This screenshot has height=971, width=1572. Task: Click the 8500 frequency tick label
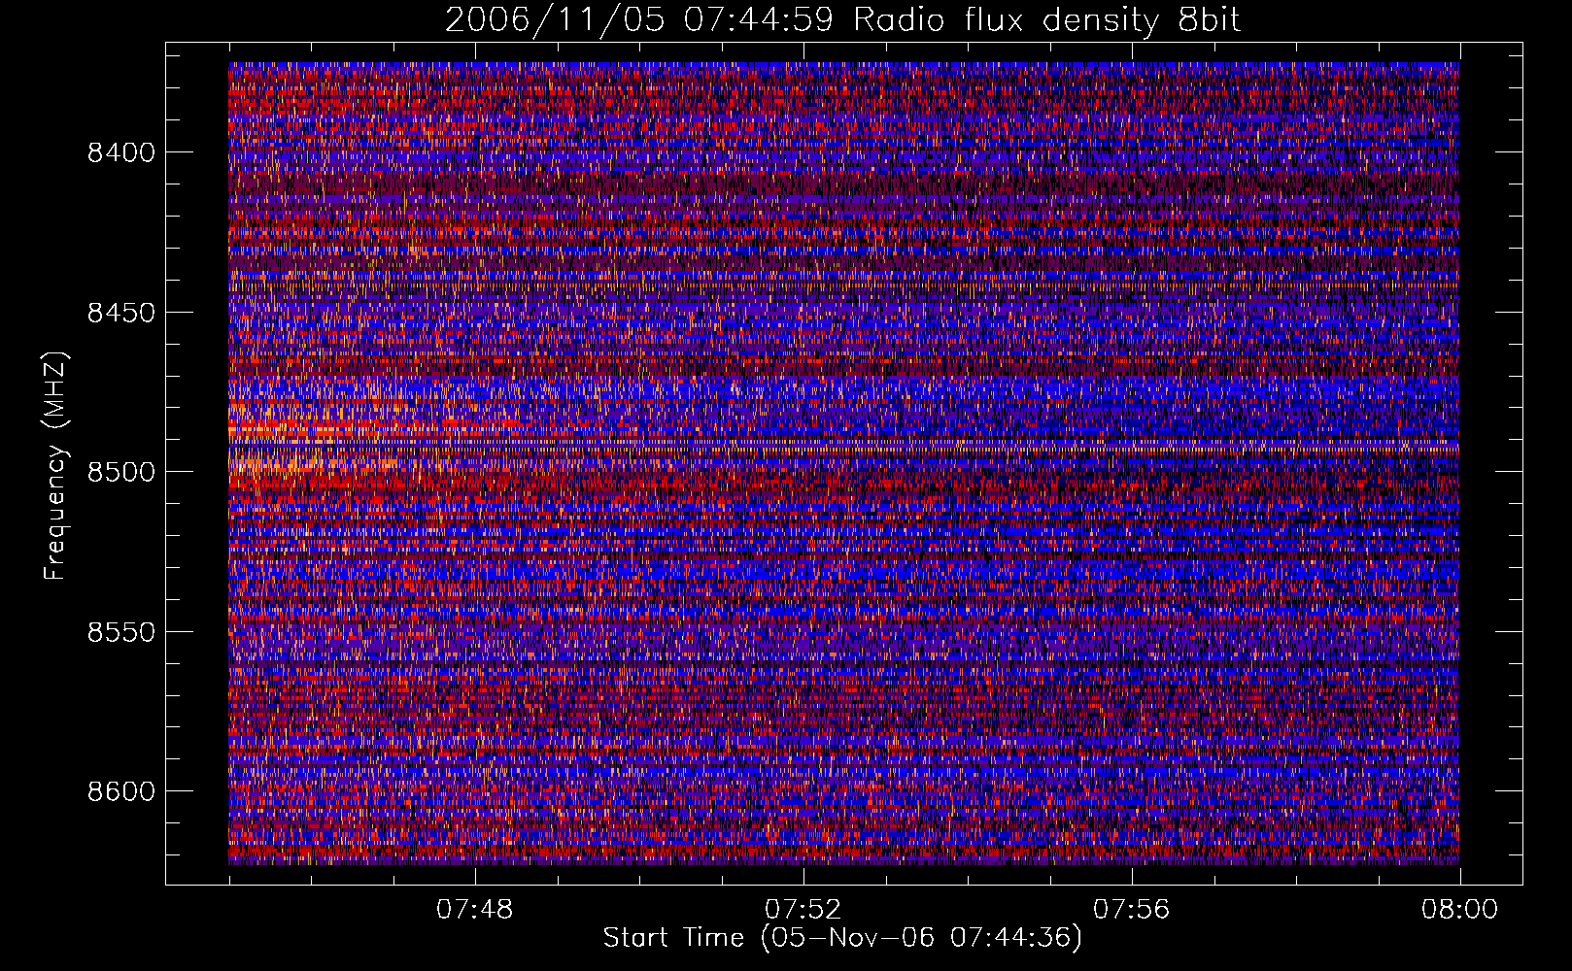click(121, 472)
